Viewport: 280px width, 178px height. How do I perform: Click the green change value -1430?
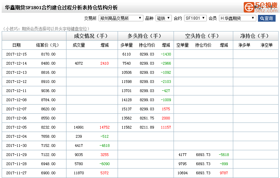tap(166, 54)
